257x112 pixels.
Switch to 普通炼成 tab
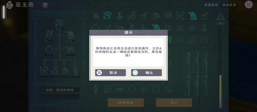(211, 5)
